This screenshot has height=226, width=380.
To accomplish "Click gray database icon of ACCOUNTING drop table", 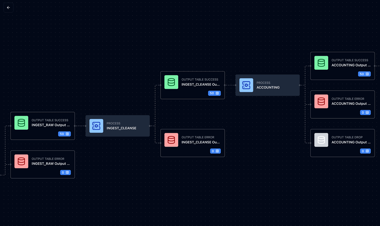I will tap(321, 140).
